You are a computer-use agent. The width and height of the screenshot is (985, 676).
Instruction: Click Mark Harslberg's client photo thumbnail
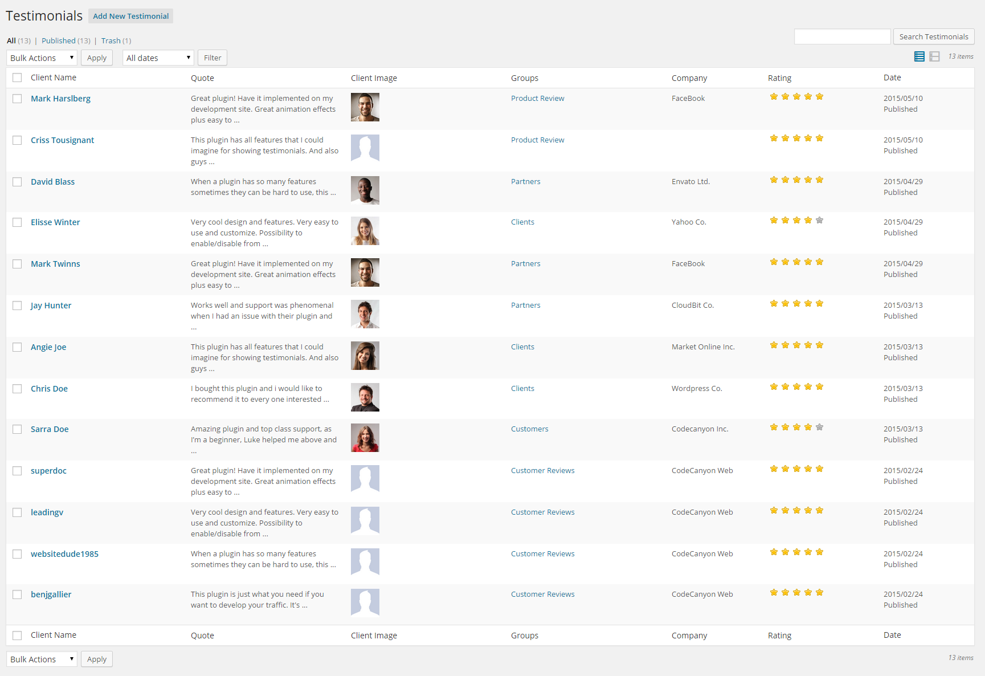(365, 107)
